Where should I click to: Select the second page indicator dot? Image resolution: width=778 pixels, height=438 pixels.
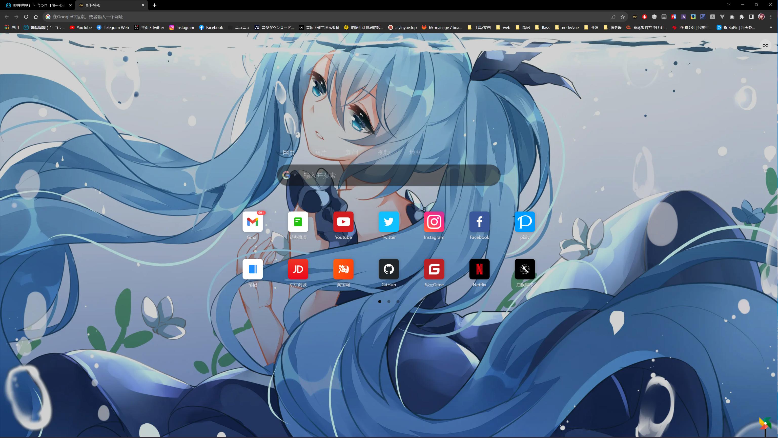[x=389, y=302]
